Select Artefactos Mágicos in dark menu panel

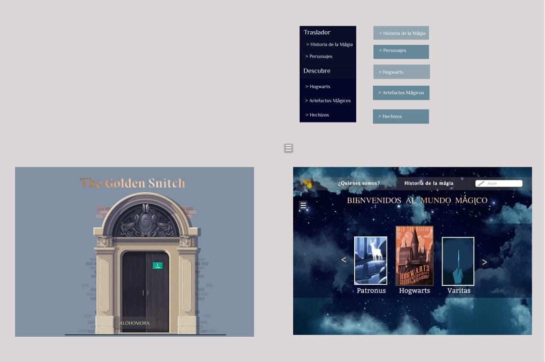coord(328,101)
